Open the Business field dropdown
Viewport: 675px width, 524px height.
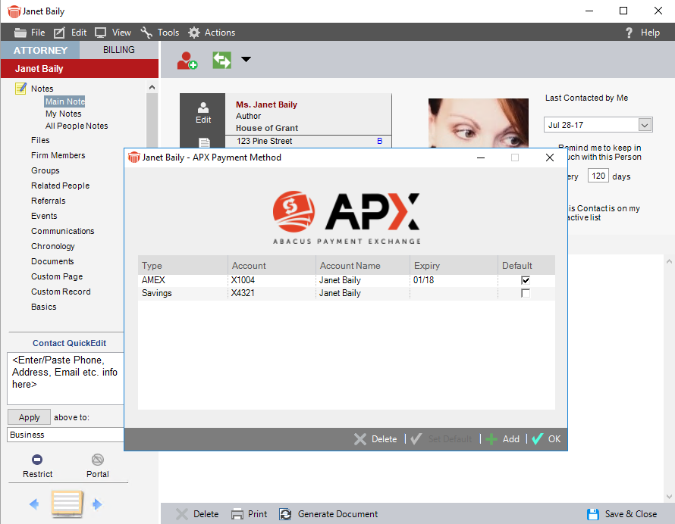(x=65, y=434)
